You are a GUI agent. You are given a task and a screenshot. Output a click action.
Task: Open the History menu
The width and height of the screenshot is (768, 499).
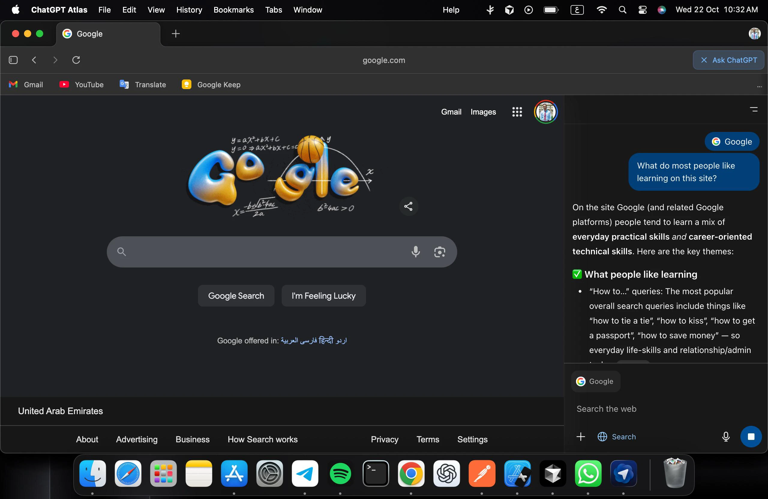[189, 10]
